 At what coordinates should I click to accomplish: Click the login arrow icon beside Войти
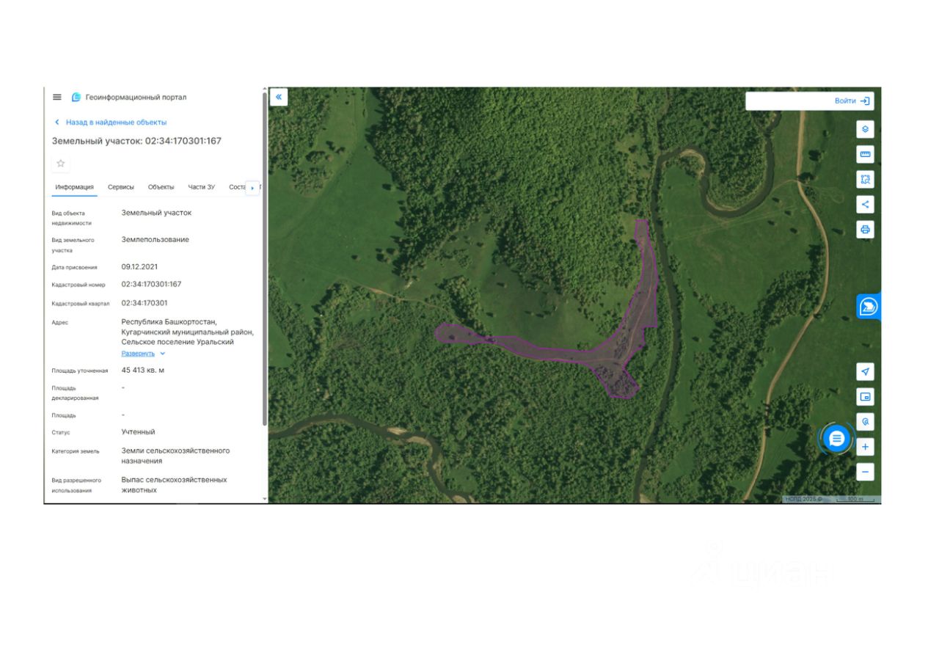[x=865, y=101]
